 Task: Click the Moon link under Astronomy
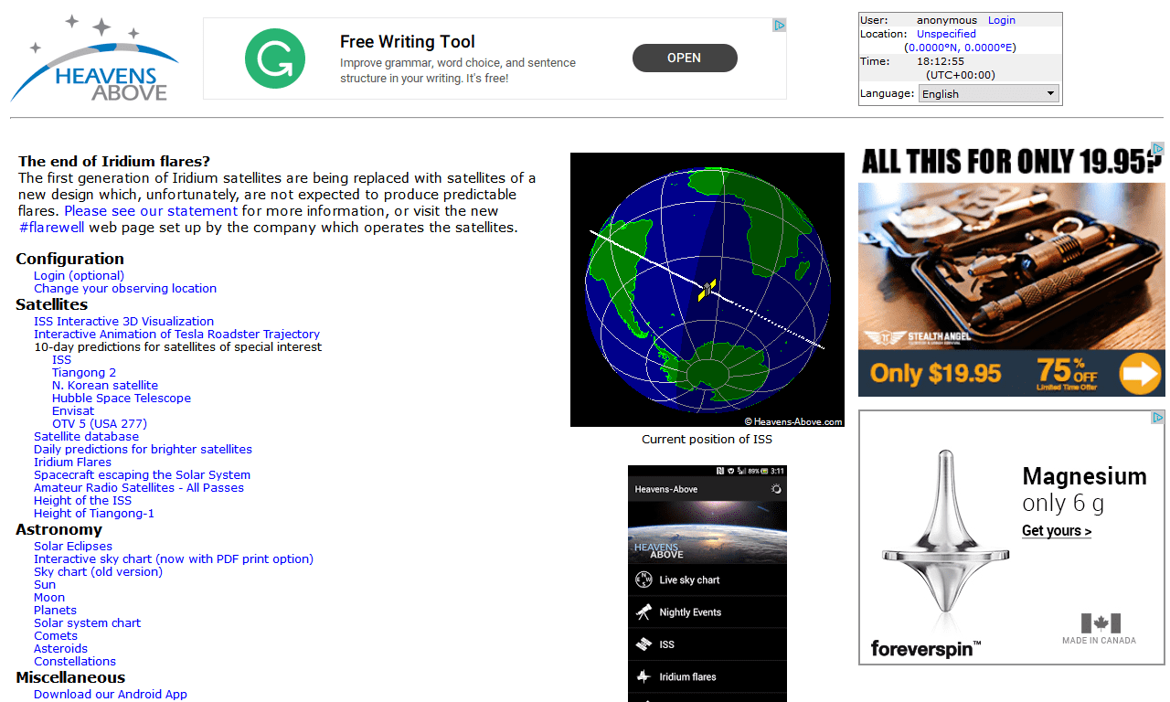tap(49, 597)
